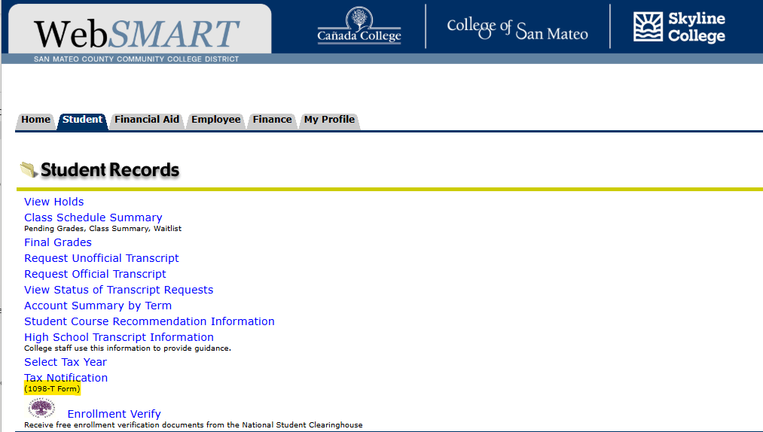Screen dimensions: 763x432
Task: Click the Enrollment Verify link
Action: pyautogui.click(x=114, y=414)
